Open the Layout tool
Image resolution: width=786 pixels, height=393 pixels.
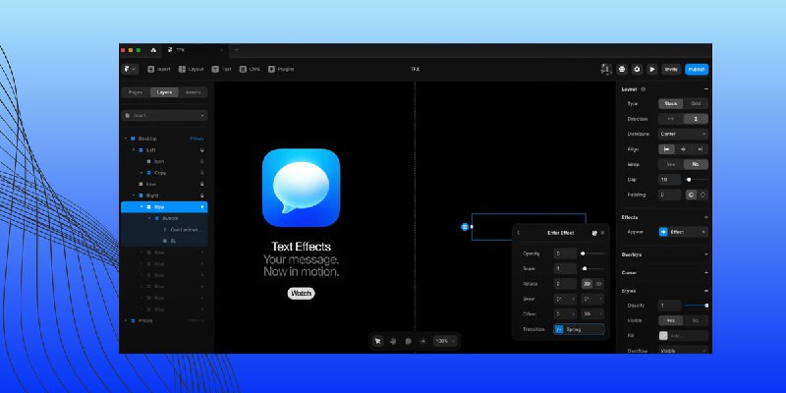[191, 69]
